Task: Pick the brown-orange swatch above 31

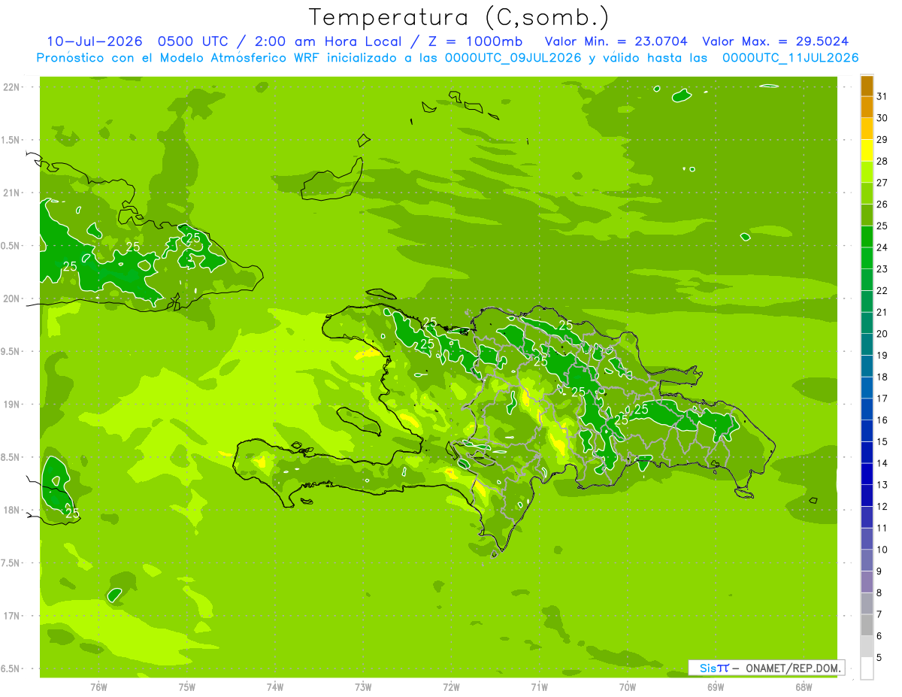Action: pos(867,86)
